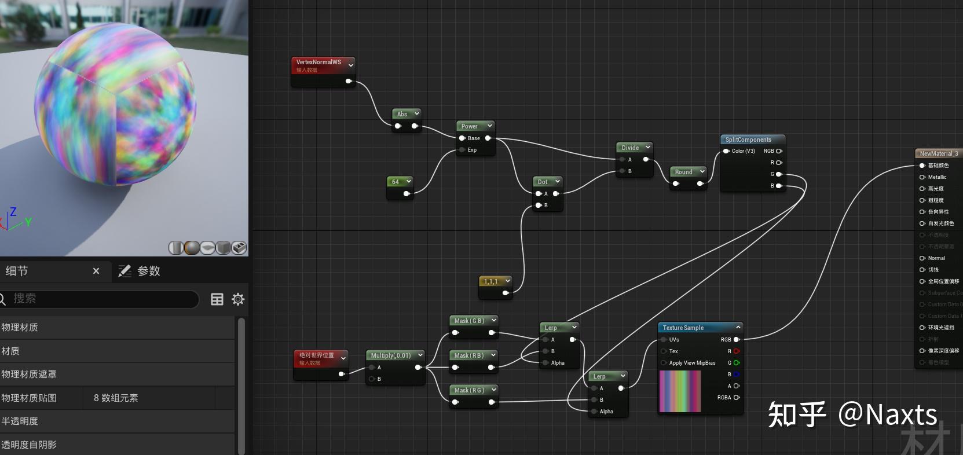Image resolution: width=963 pixels, height=455 pixels.
Task: Click the 8 数组元素 value
Action: point(116,398)
